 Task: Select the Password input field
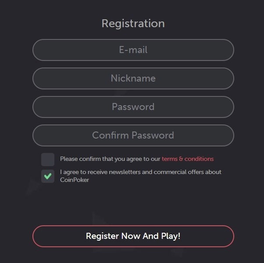pyautogui.click(x=133, y=107)
